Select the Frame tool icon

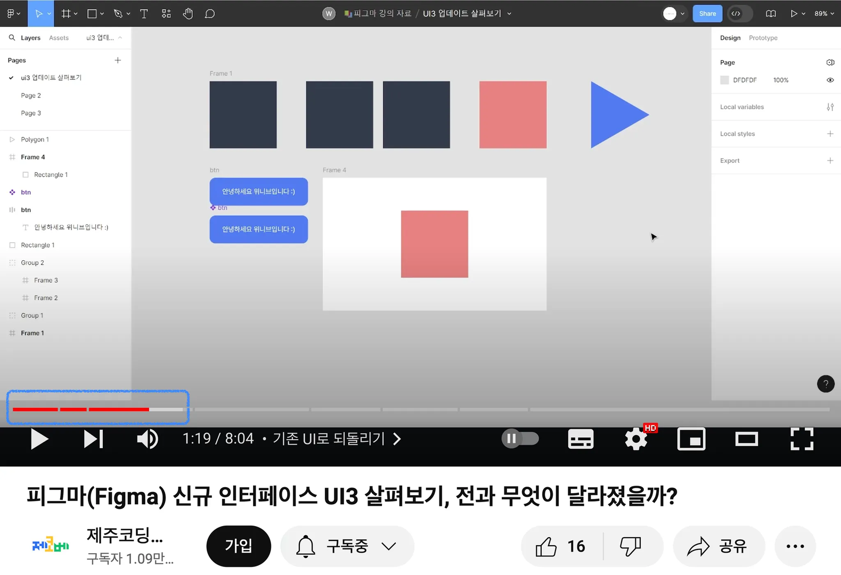(x=66, y=13)
